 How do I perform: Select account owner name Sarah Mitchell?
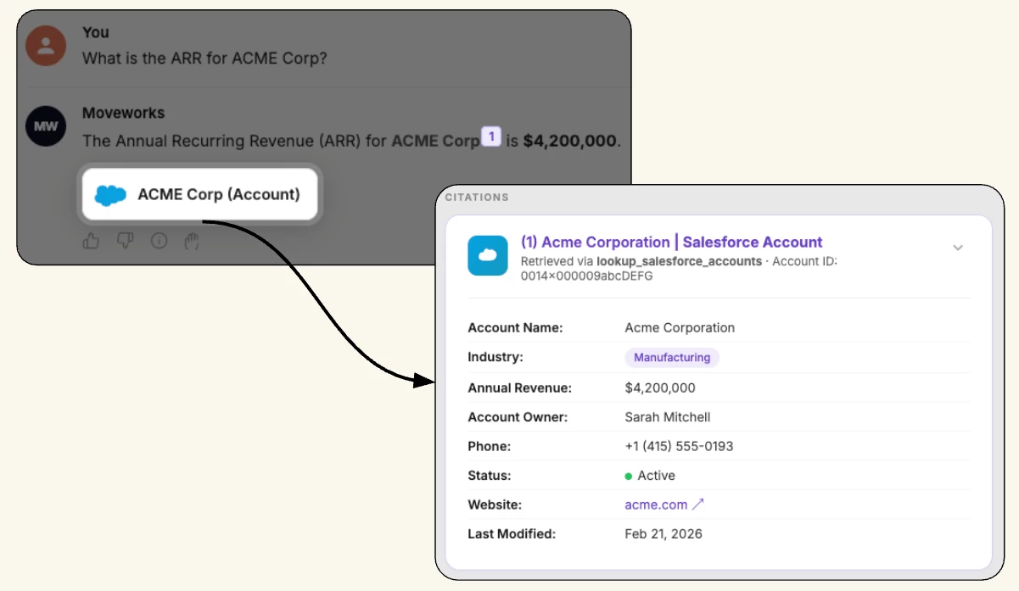click(x=668, y=417)
